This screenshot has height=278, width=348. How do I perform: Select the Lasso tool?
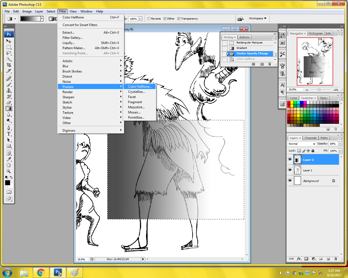(x=9, y=53)
